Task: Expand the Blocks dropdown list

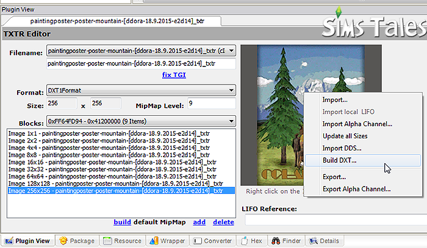Action: click(x=231, y=121)
